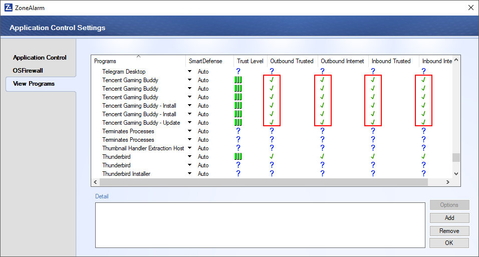This screenshot has width=479, height=257.
Task: Click Thunderbird Installer's Outbound Trusted question mark
Action: [x=272, y=173]
